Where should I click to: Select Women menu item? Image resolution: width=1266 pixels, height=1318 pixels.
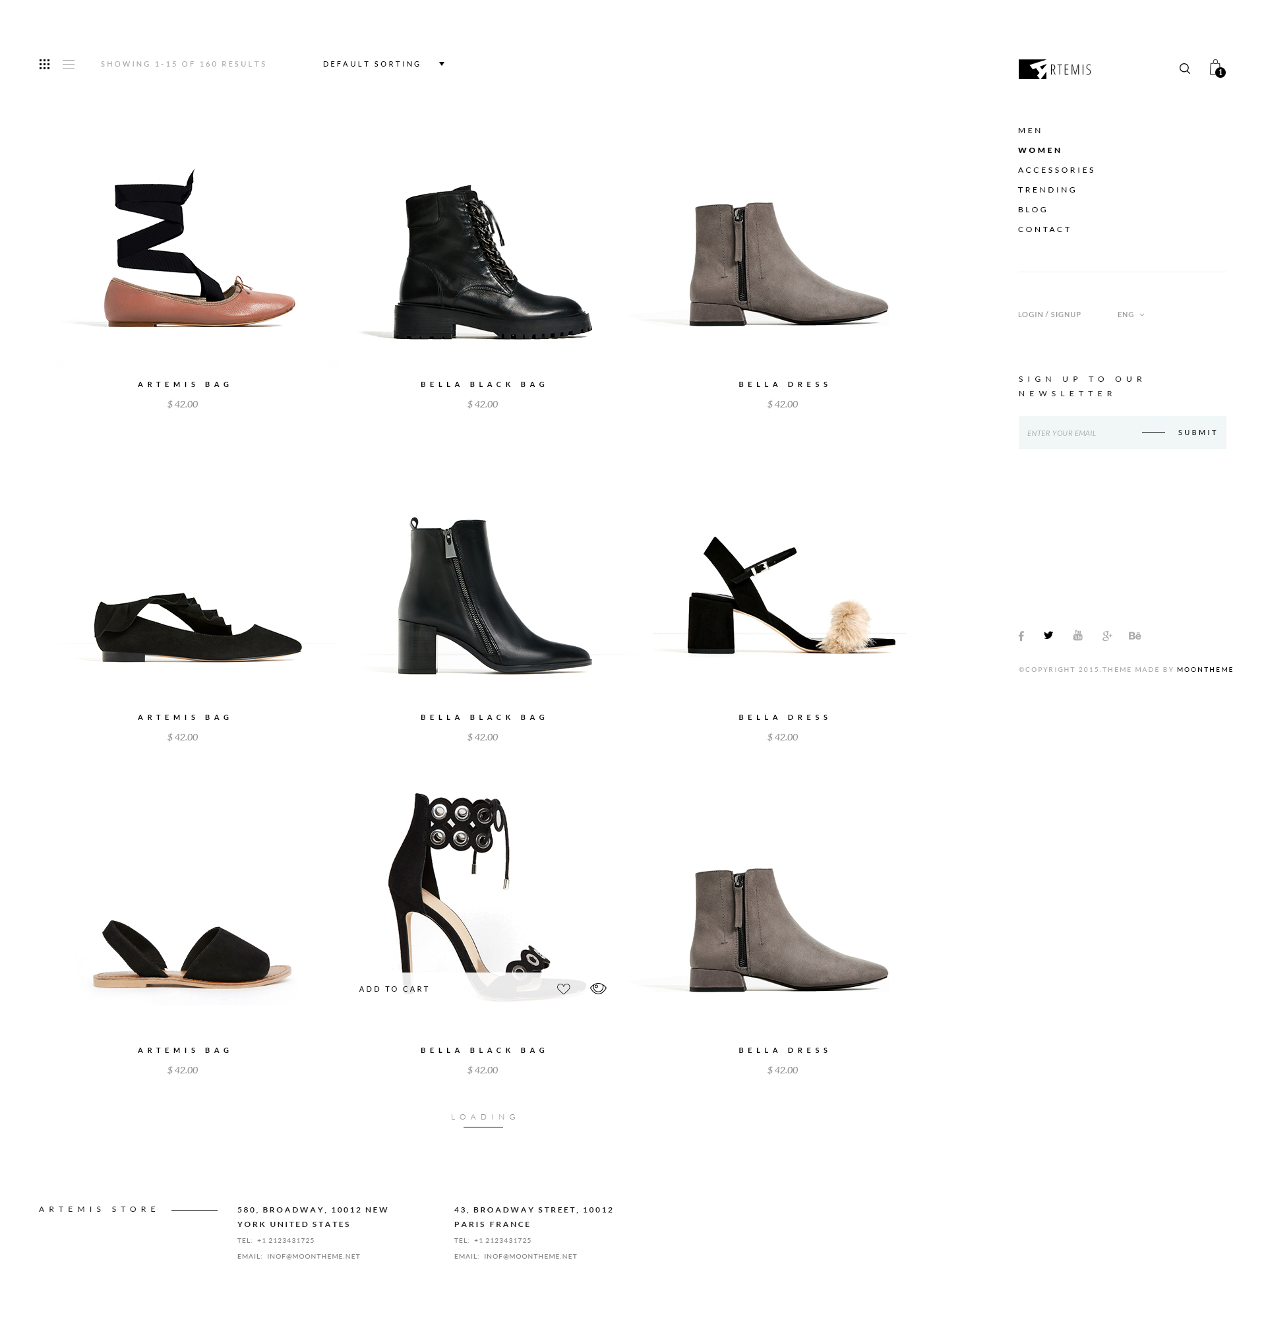pyautogui.click(x=1039, y=150)
